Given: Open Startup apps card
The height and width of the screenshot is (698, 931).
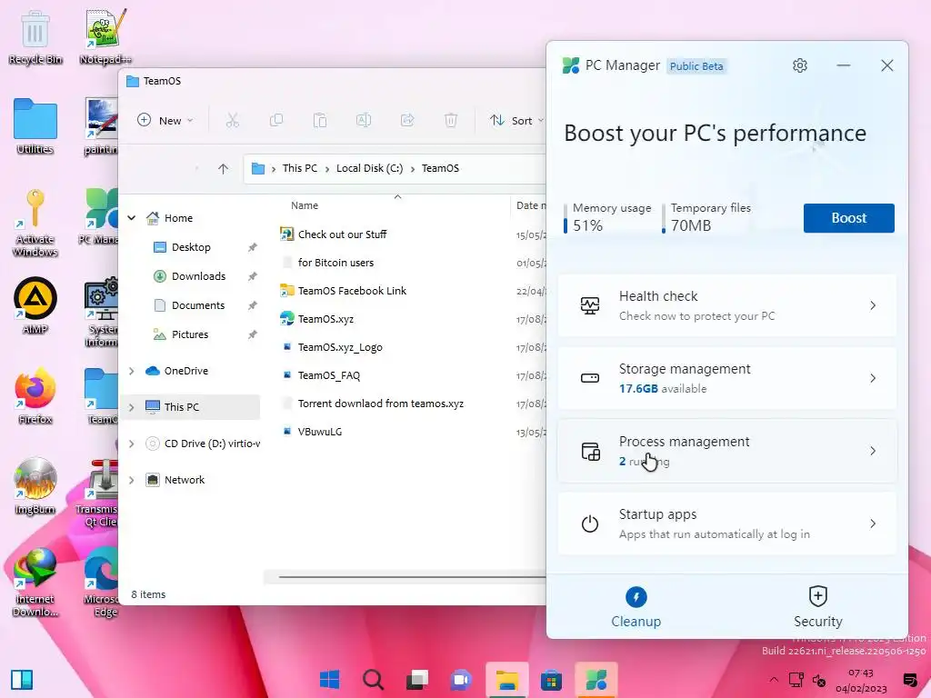Looking at the screenshot, I should point(726,523).
